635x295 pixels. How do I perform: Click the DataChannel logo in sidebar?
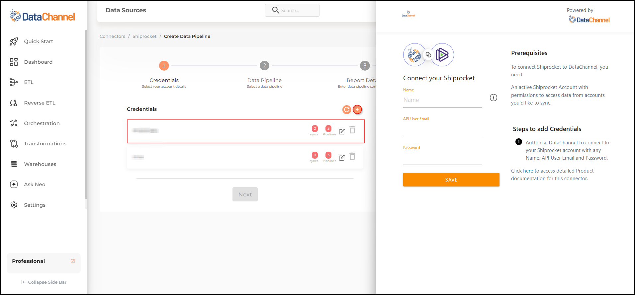(42, 16)
